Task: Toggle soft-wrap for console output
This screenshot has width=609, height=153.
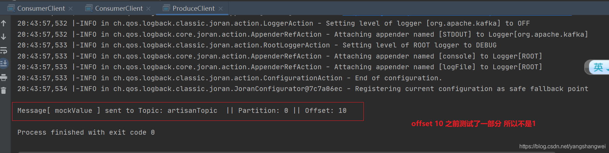Action: [4, 51]
